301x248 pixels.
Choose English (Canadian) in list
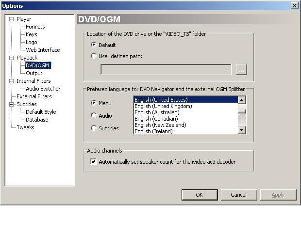(x=185, y=119)
